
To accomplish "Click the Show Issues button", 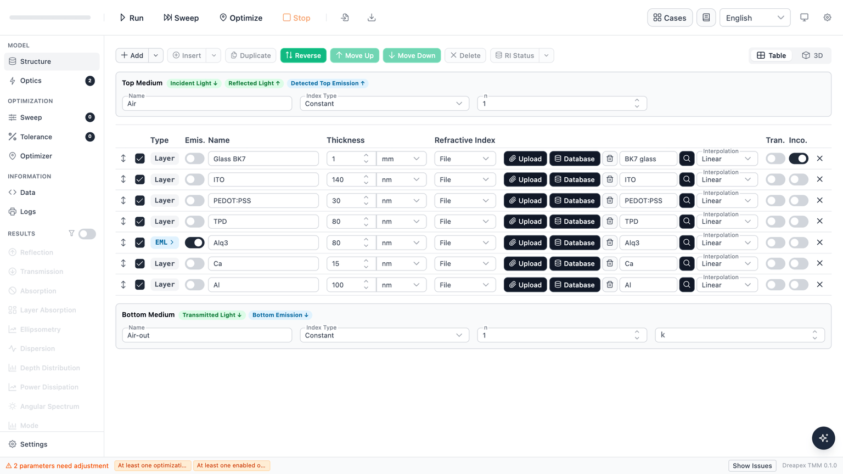I will pos(752,466).
